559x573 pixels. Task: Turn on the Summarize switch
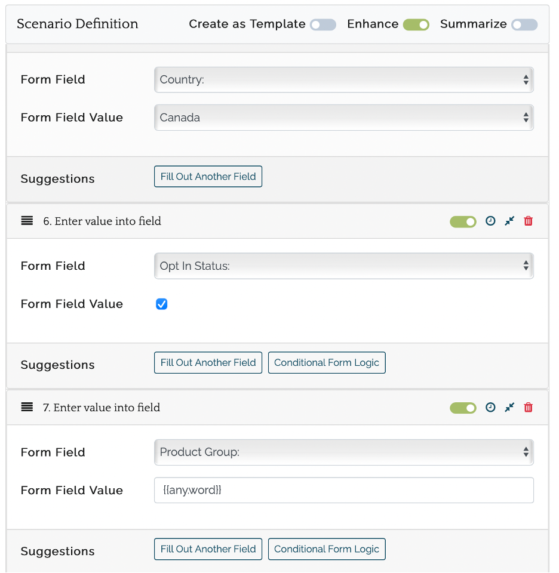tap(524, 24)
